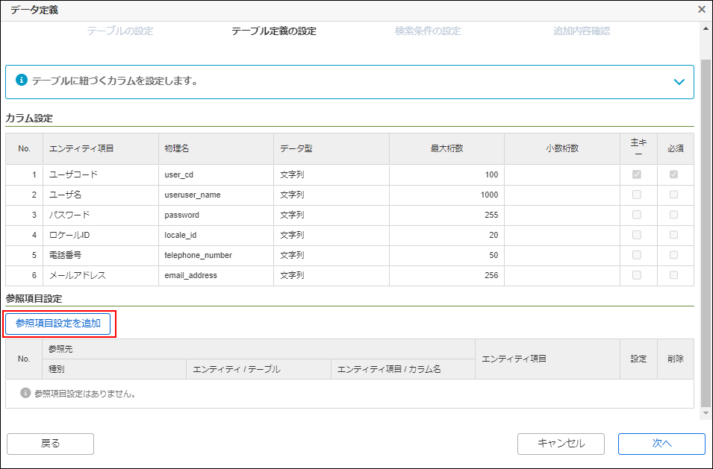Select the useruser_name physical name cell
Image resolution: width=713 pixels, height=469 pixels.
[216, 195]
